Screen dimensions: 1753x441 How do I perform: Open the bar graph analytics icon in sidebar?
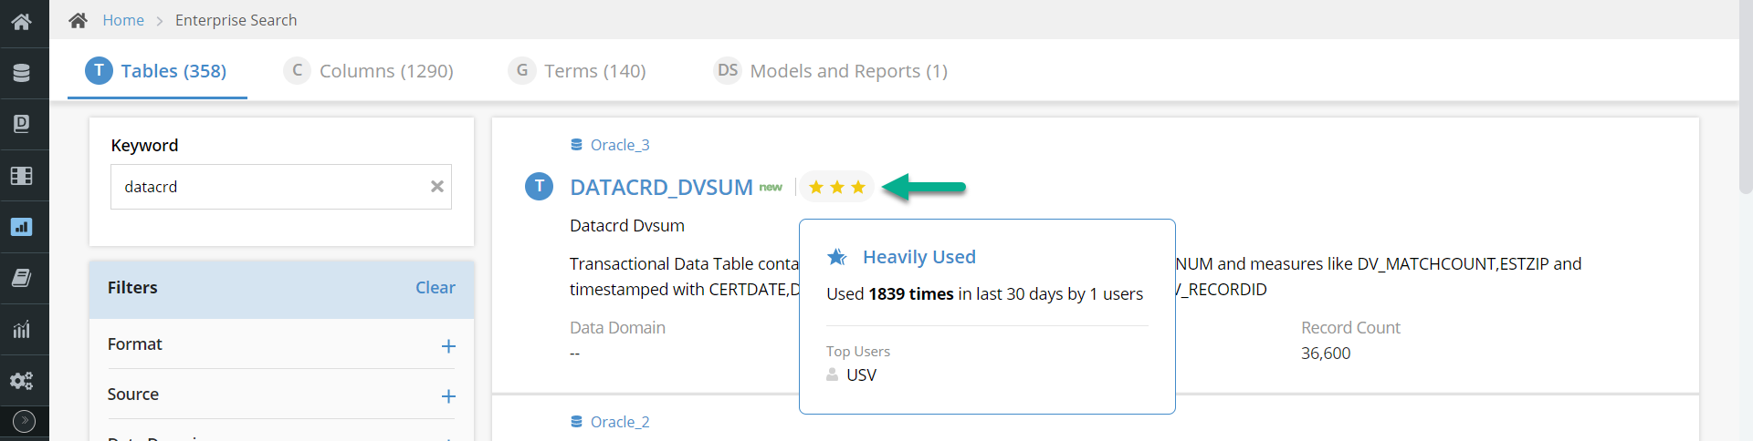[x=22, y=329]
